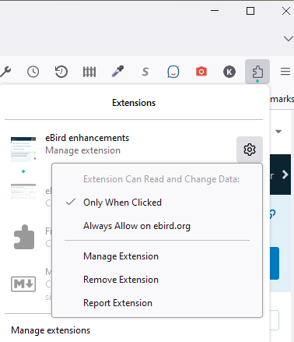This screenshot has height=342, width=294.
Task: Click the eBird enhancements extension thumbnail
Action: point(23,150)
